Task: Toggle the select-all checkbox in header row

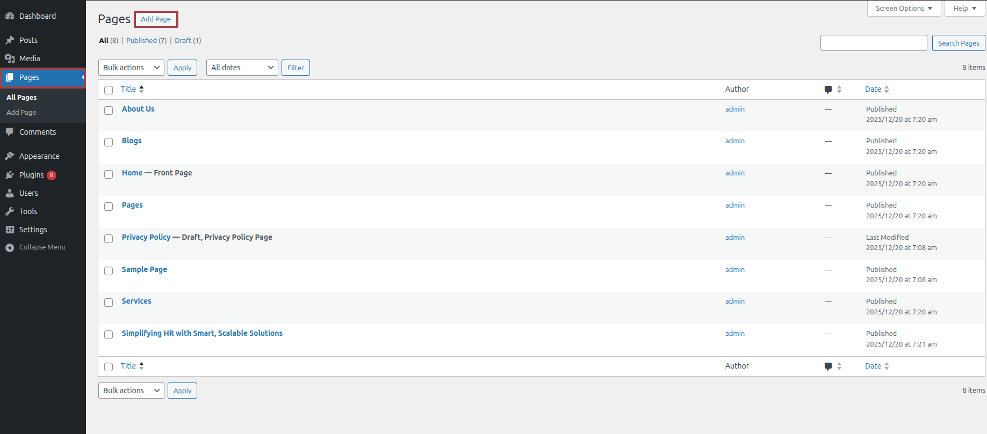Action: pos(109,90)
